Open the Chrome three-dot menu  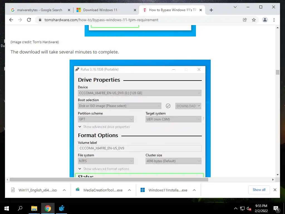tap(274, 20)
